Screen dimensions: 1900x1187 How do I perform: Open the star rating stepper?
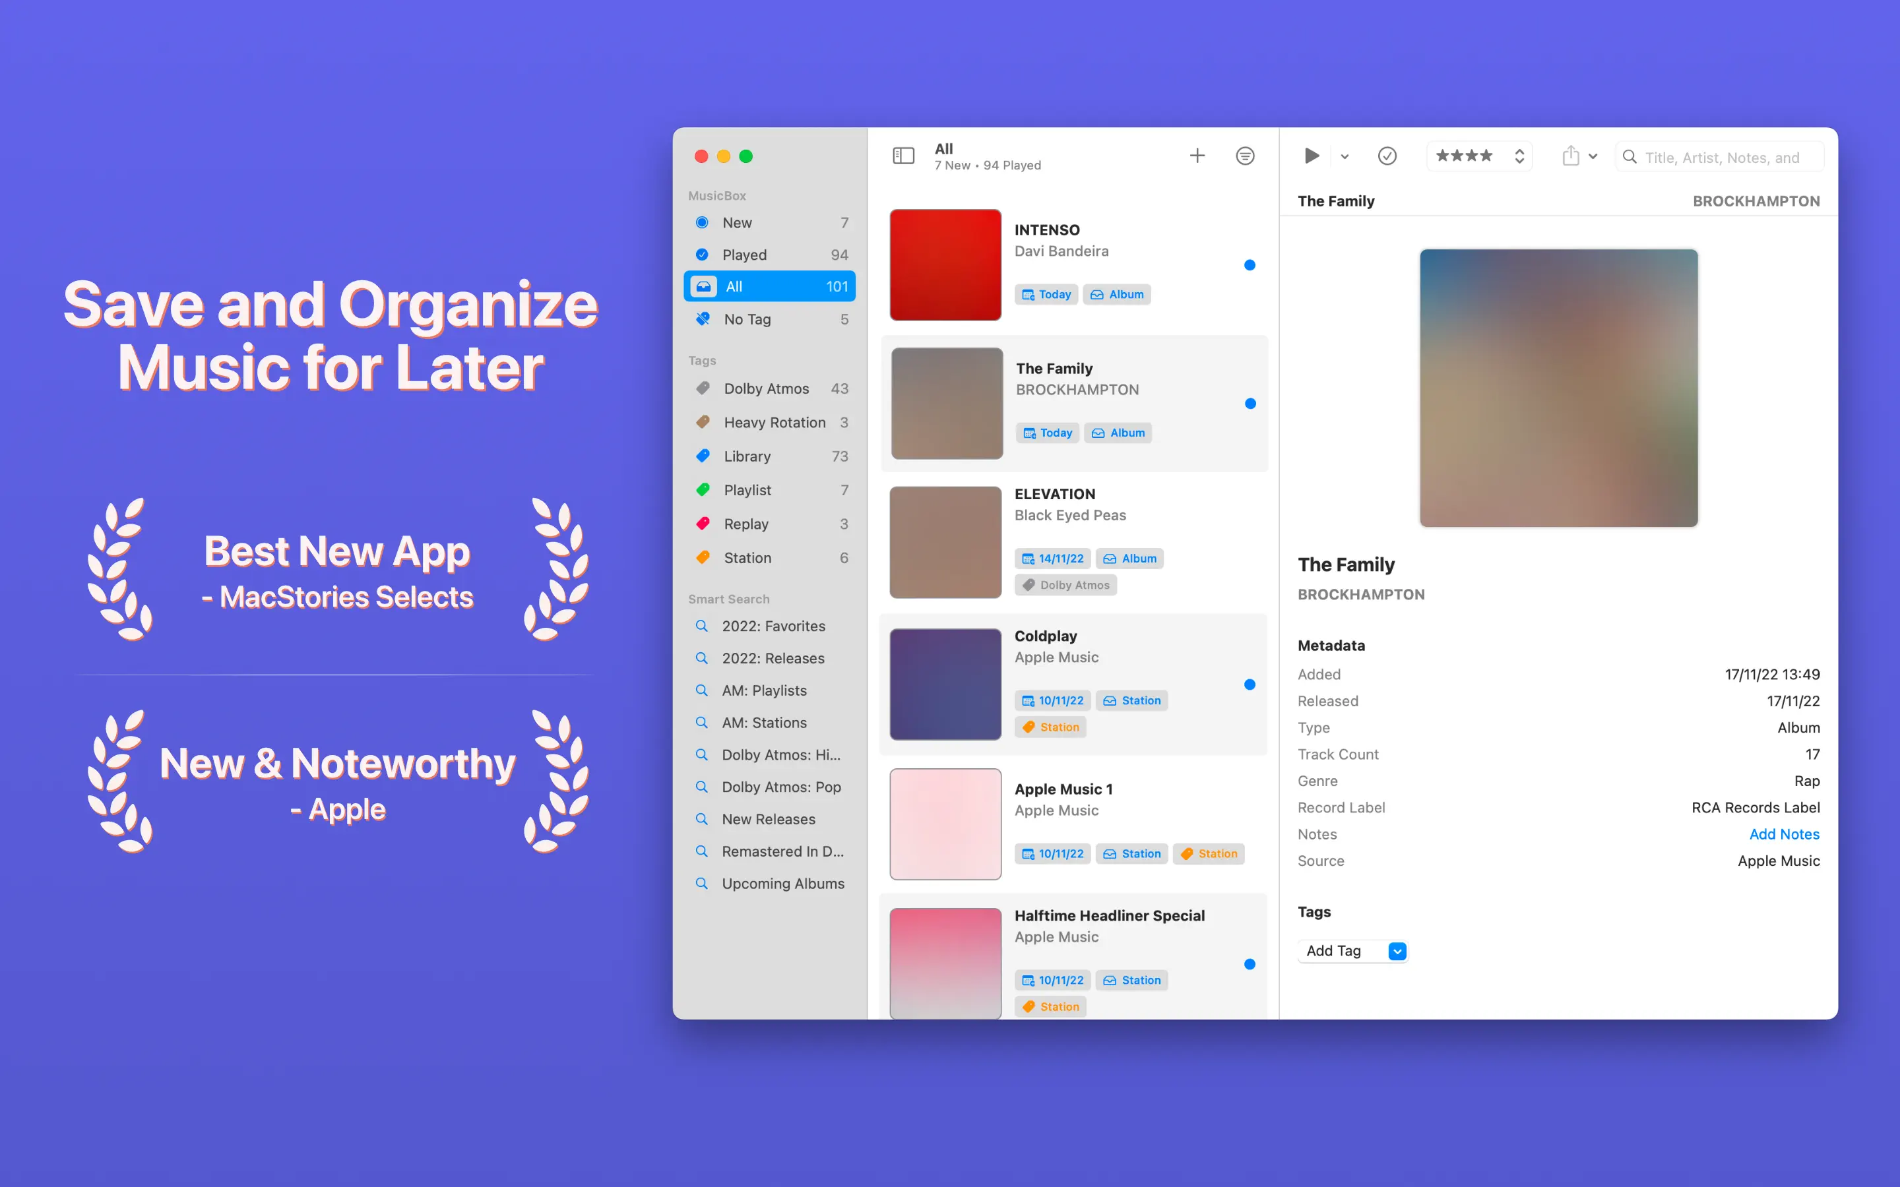(1519, 156)
